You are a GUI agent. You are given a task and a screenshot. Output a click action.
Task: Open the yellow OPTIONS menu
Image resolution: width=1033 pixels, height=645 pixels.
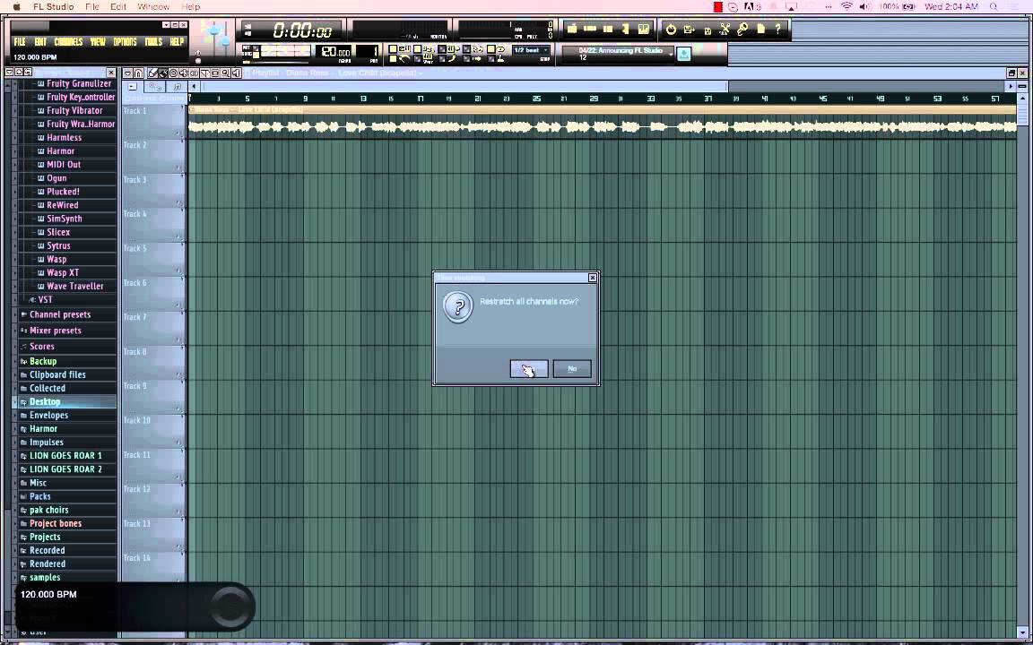[126, 41]
